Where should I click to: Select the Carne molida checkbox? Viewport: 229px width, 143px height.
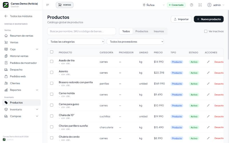52,94
